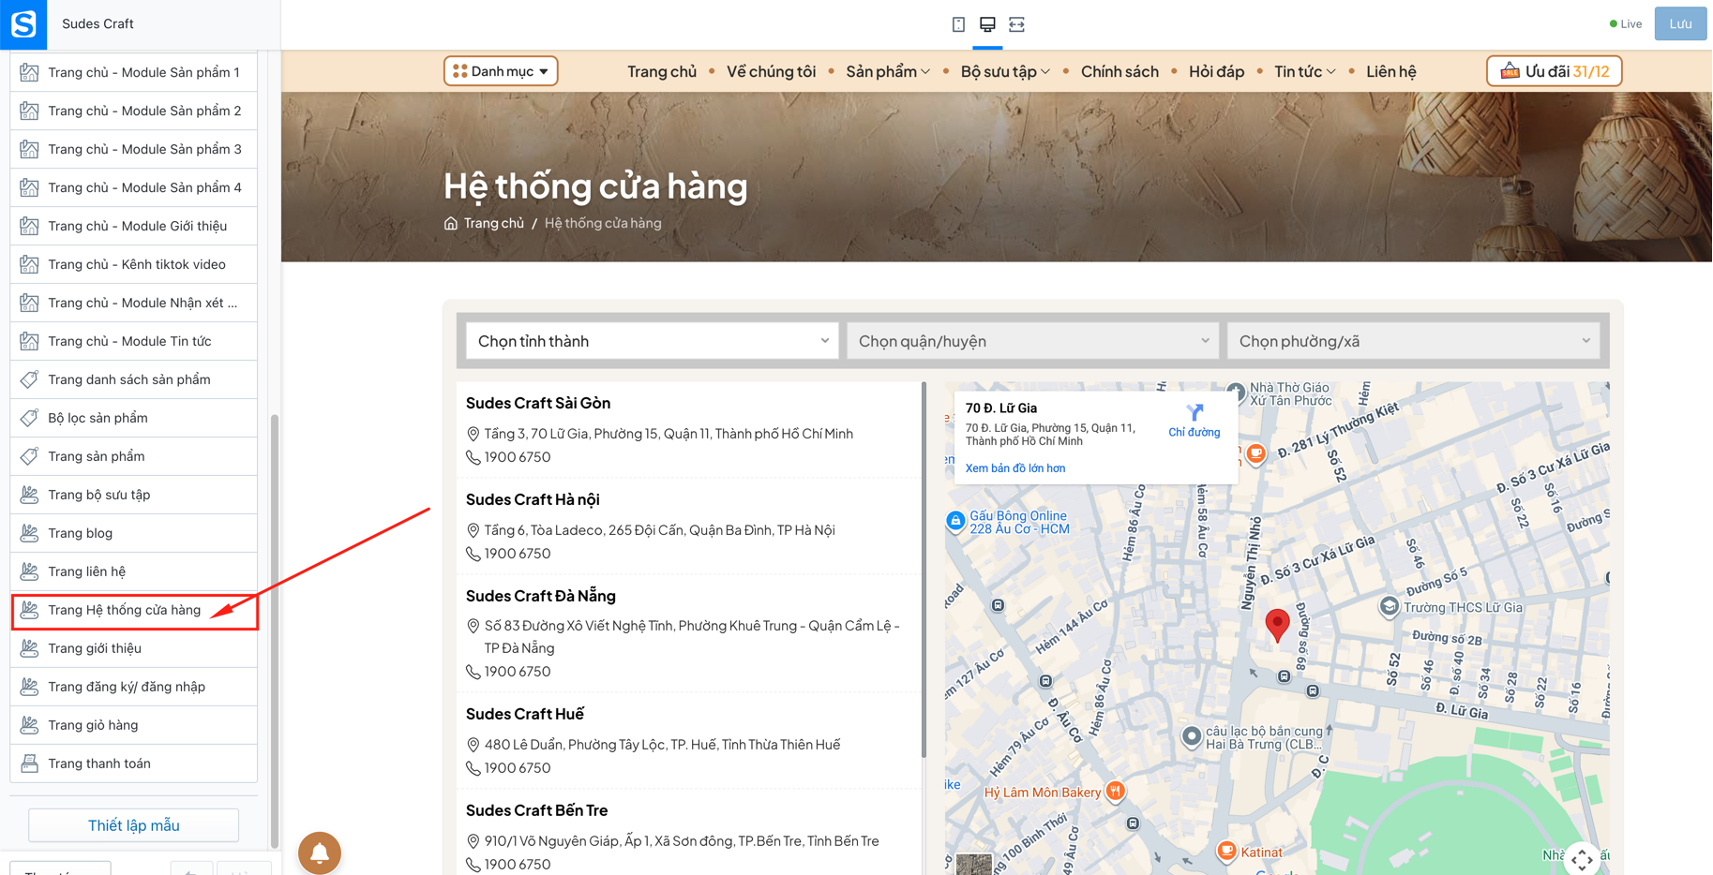The width and height of the screenshot is (1713, 875).
Task: Click the Sapo S logo icon
Action: click(23, 24)
